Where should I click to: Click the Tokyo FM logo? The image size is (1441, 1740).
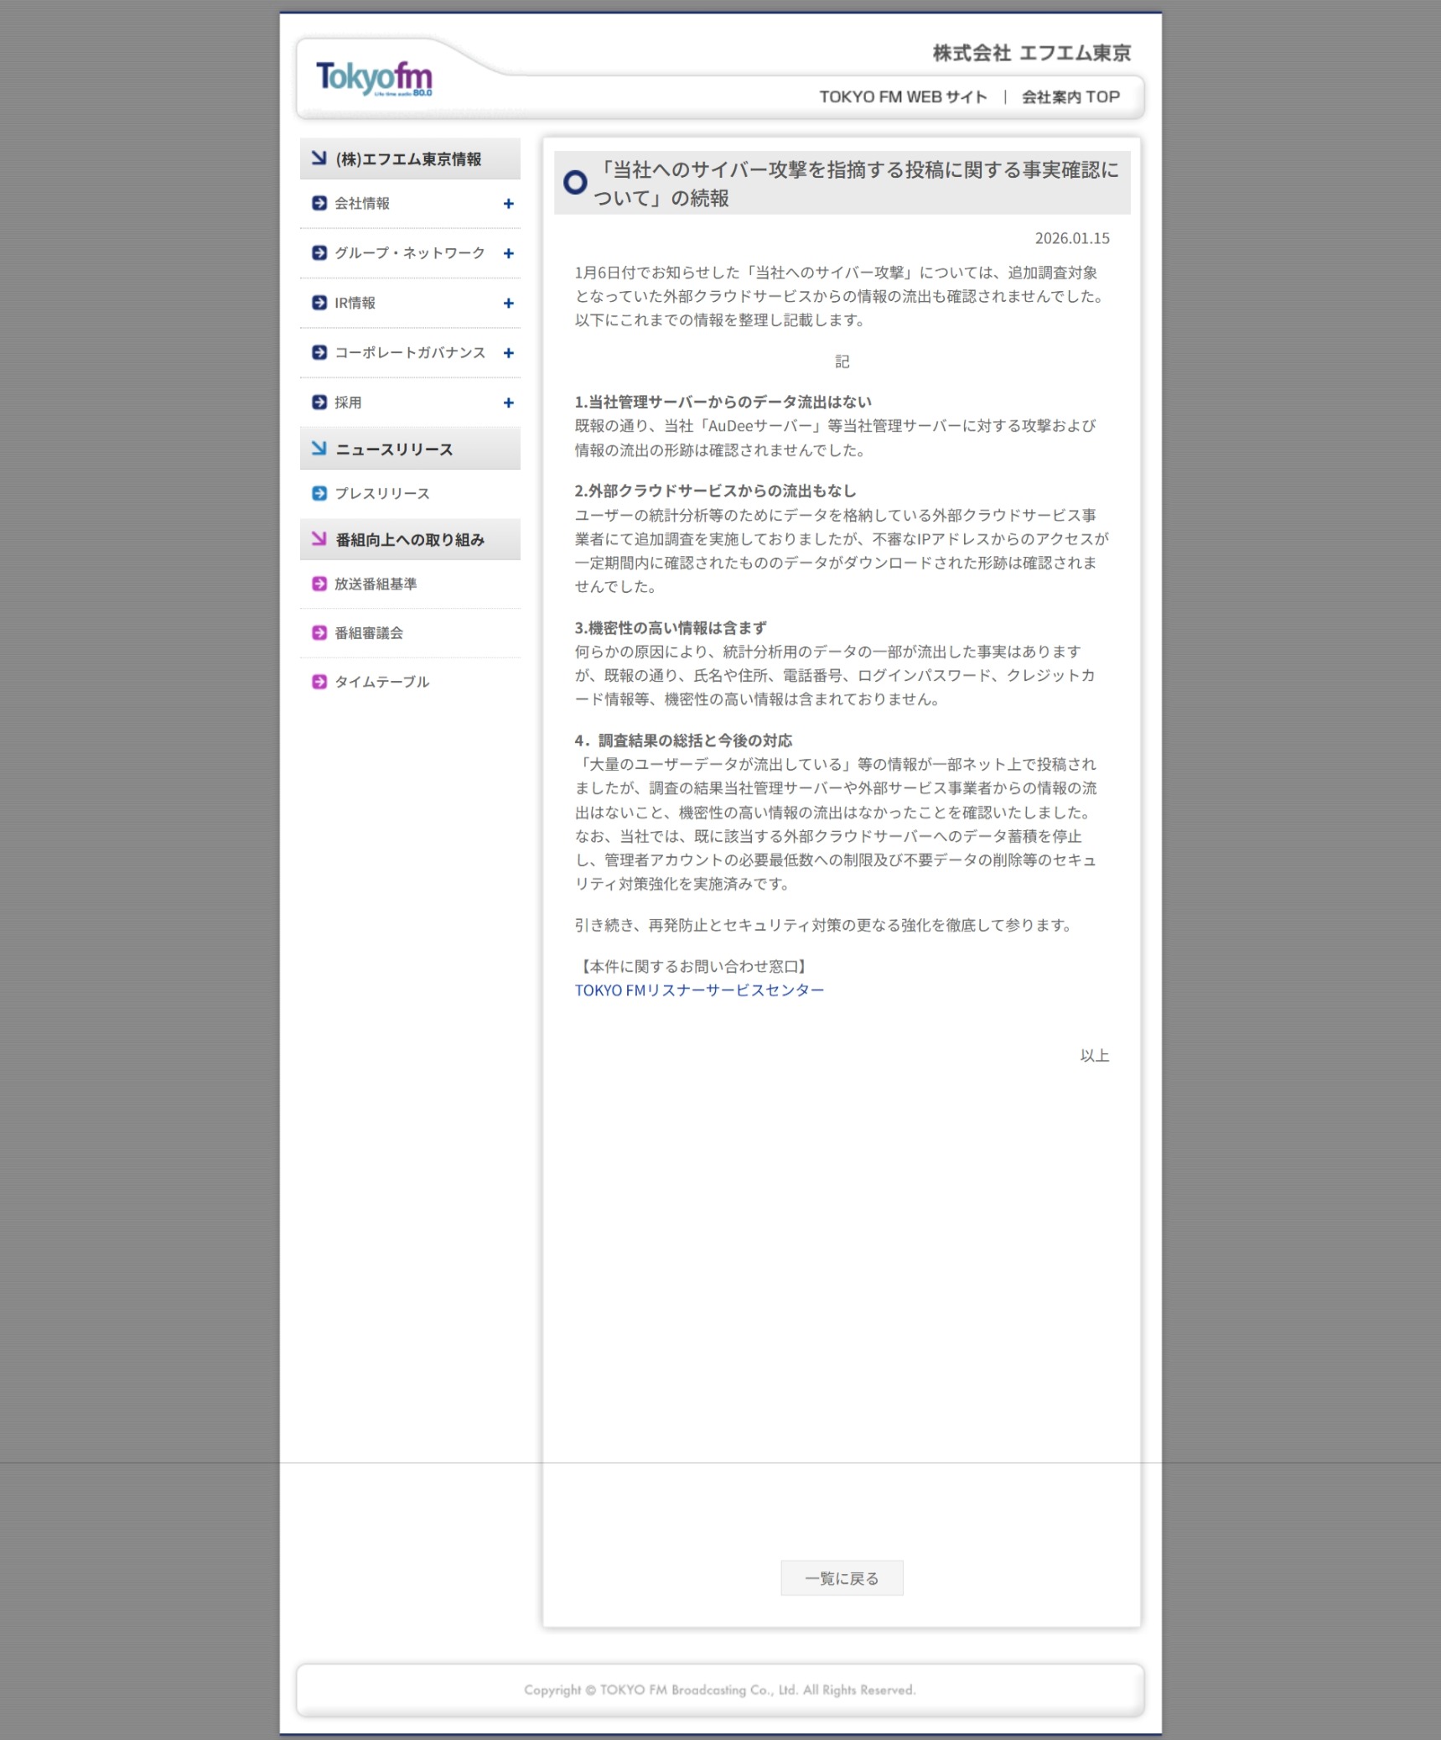click(374, 78)
